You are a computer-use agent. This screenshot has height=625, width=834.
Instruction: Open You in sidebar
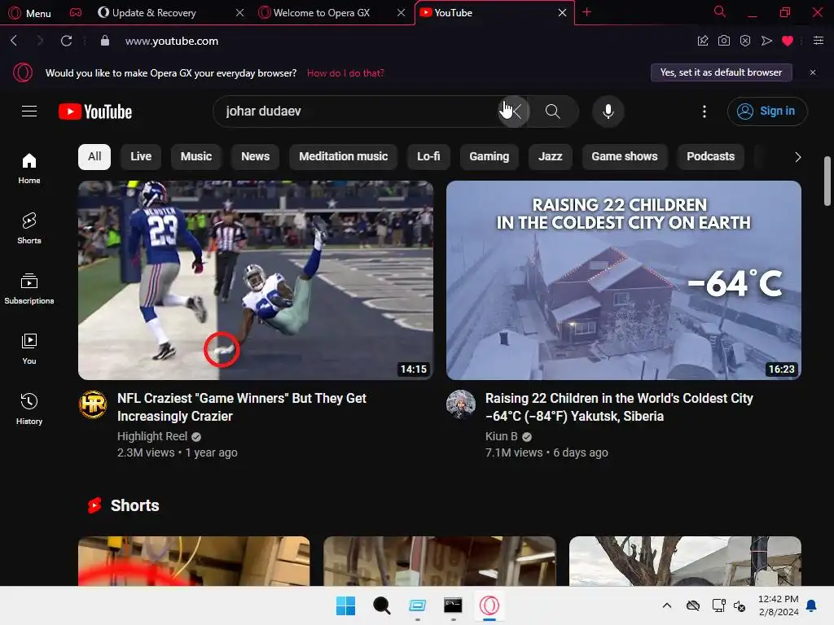(x=29, y=348)
